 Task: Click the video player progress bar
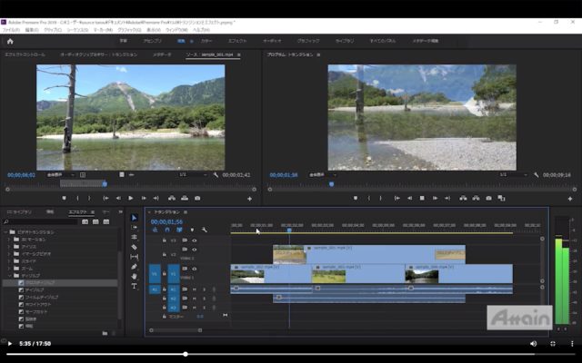pos(291,354)
